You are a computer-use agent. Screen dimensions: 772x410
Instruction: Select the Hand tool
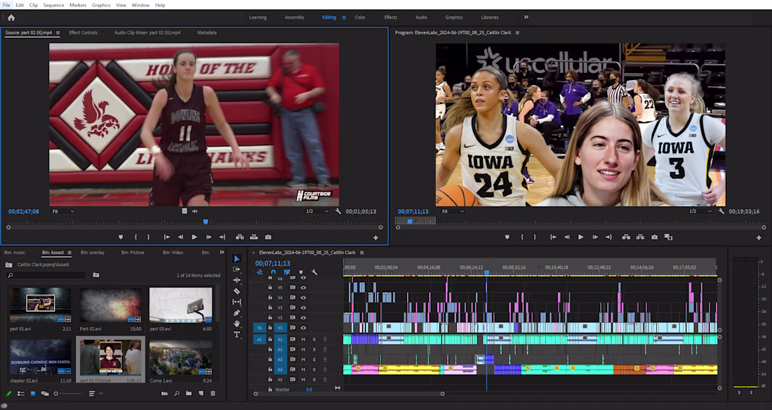237,323
